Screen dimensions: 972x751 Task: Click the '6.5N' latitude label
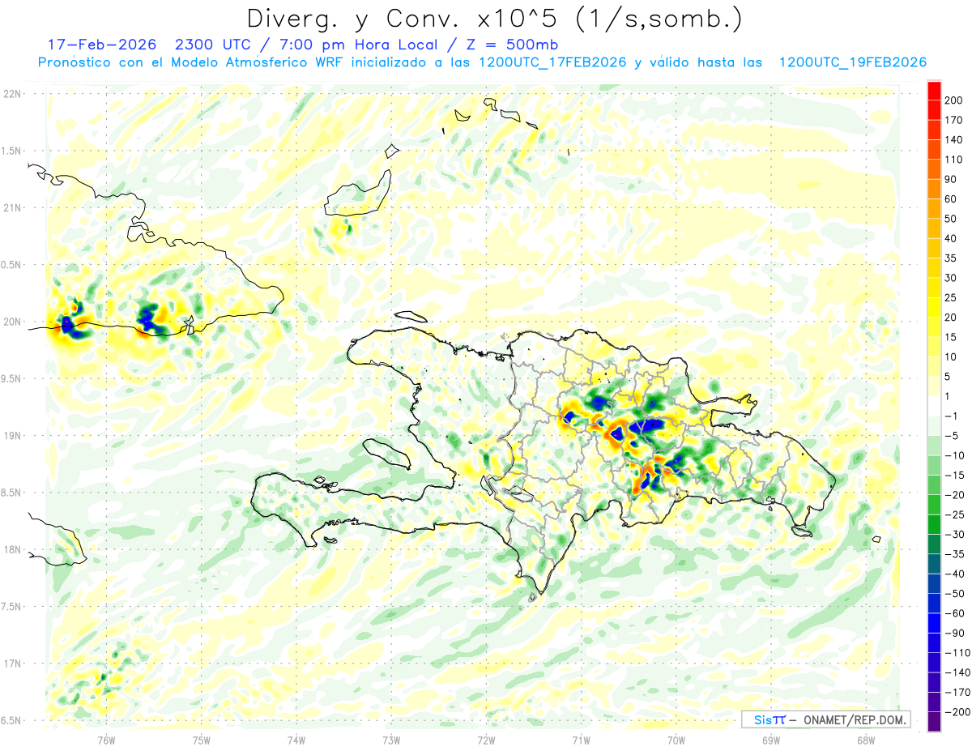[11, 720]
